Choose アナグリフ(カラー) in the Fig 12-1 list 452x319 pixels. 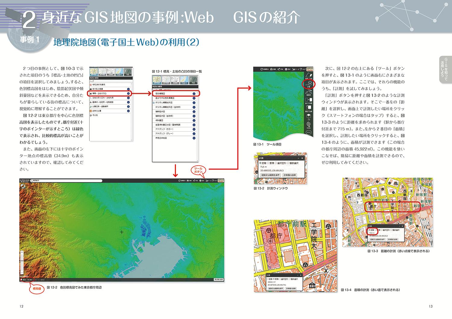click(x=174, y=129)
